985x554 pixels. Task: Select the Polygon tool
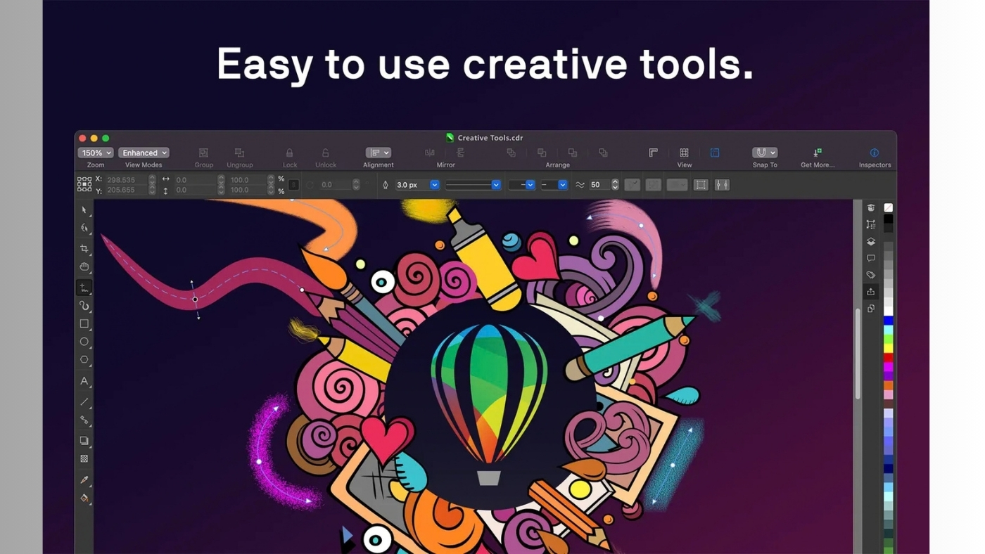click(84, 360)
